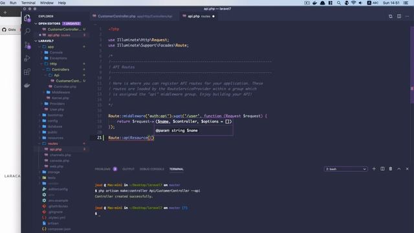Open the Run and Debug view
This screenshot has width=414, height=233.
pos(27,58)
